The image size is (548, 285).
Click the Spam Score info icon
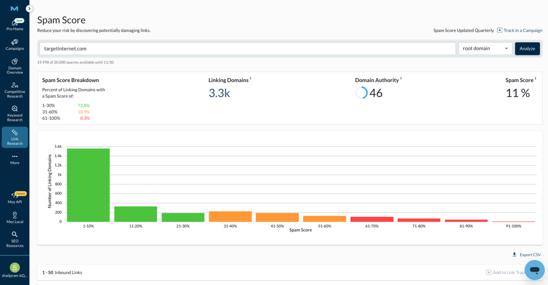pyautogui.click(x=535, y=78)
